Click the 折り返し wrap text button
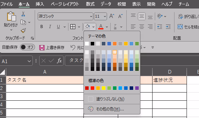 189,16
